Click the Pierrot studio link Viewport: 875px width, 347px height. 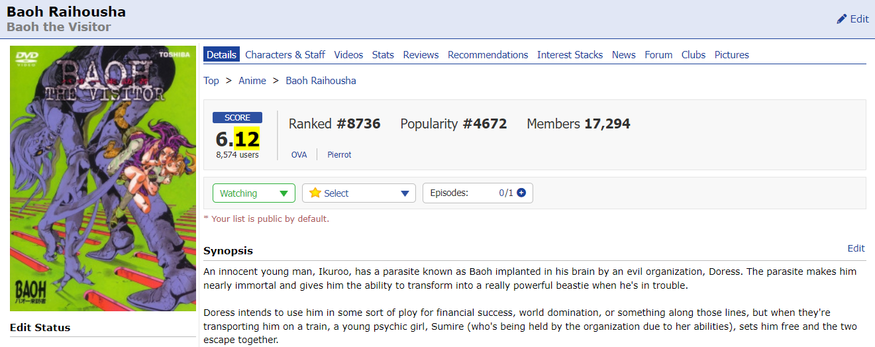339,154
